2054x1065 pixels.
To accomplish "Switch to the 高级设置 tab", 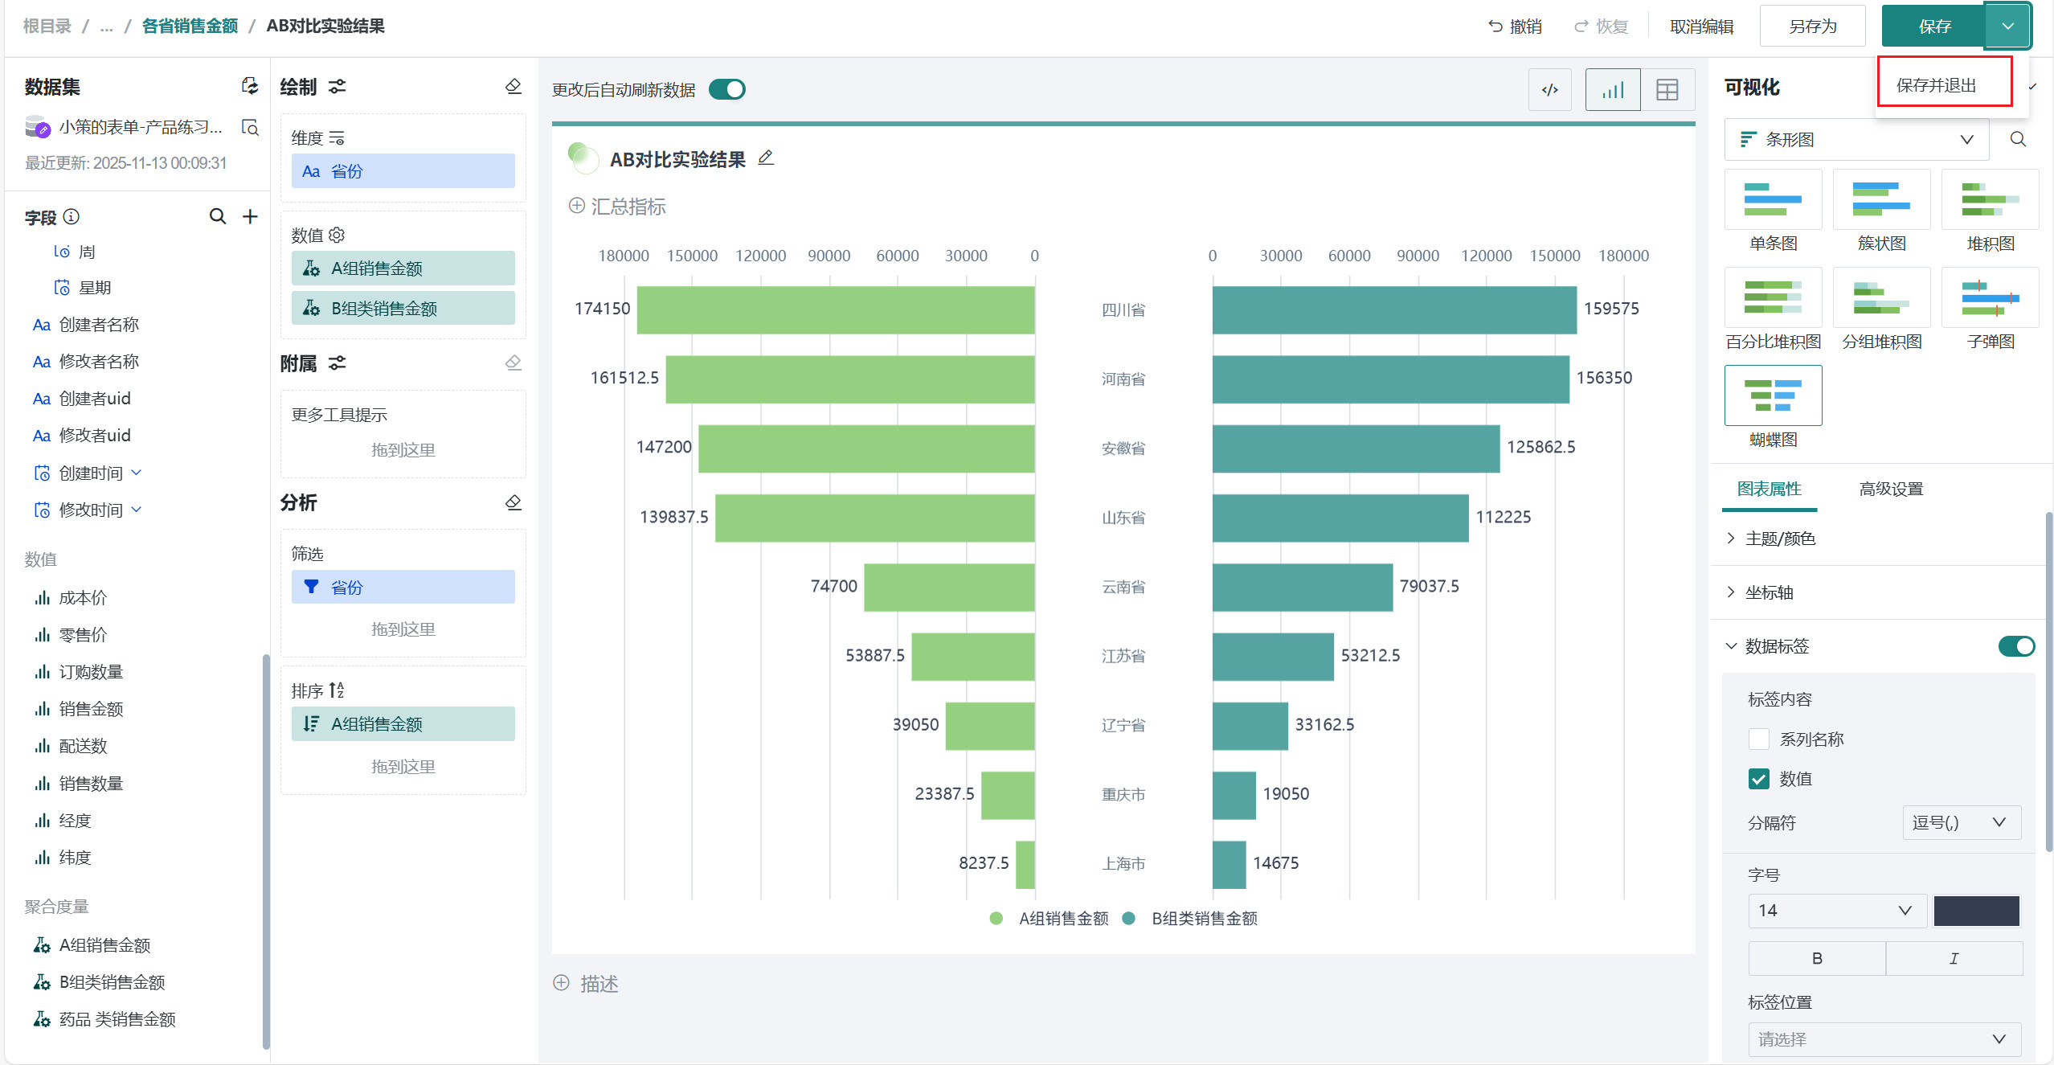I will [1891, 489].
